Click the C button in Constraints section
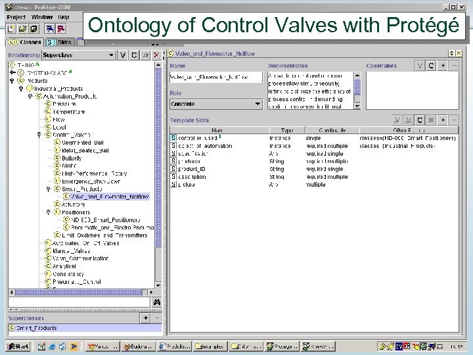The height and width of the screenshot is (355, 473). click(431, 66)
